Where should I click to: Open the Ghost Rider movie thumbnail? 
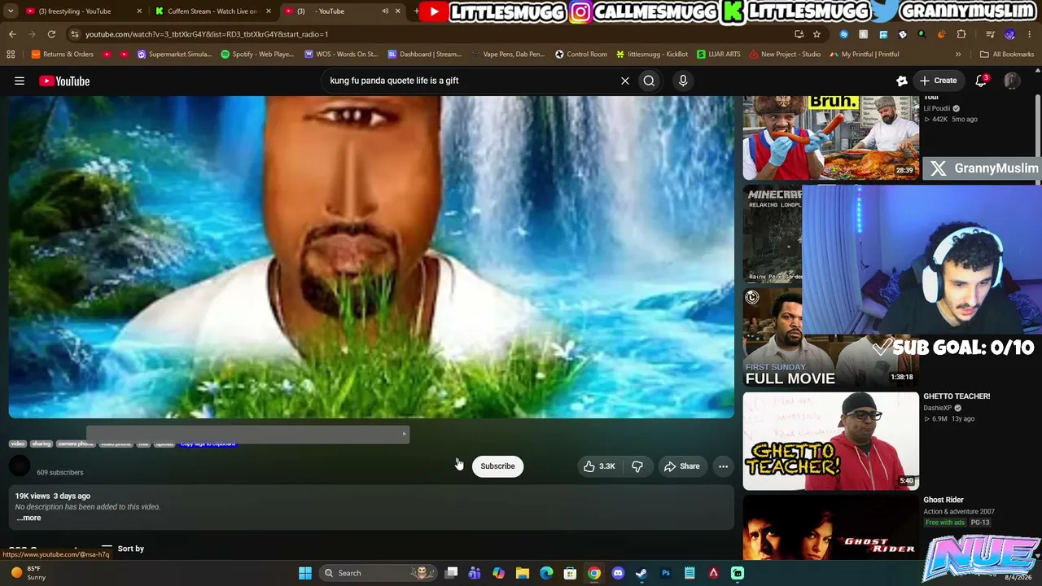point(831,527)
